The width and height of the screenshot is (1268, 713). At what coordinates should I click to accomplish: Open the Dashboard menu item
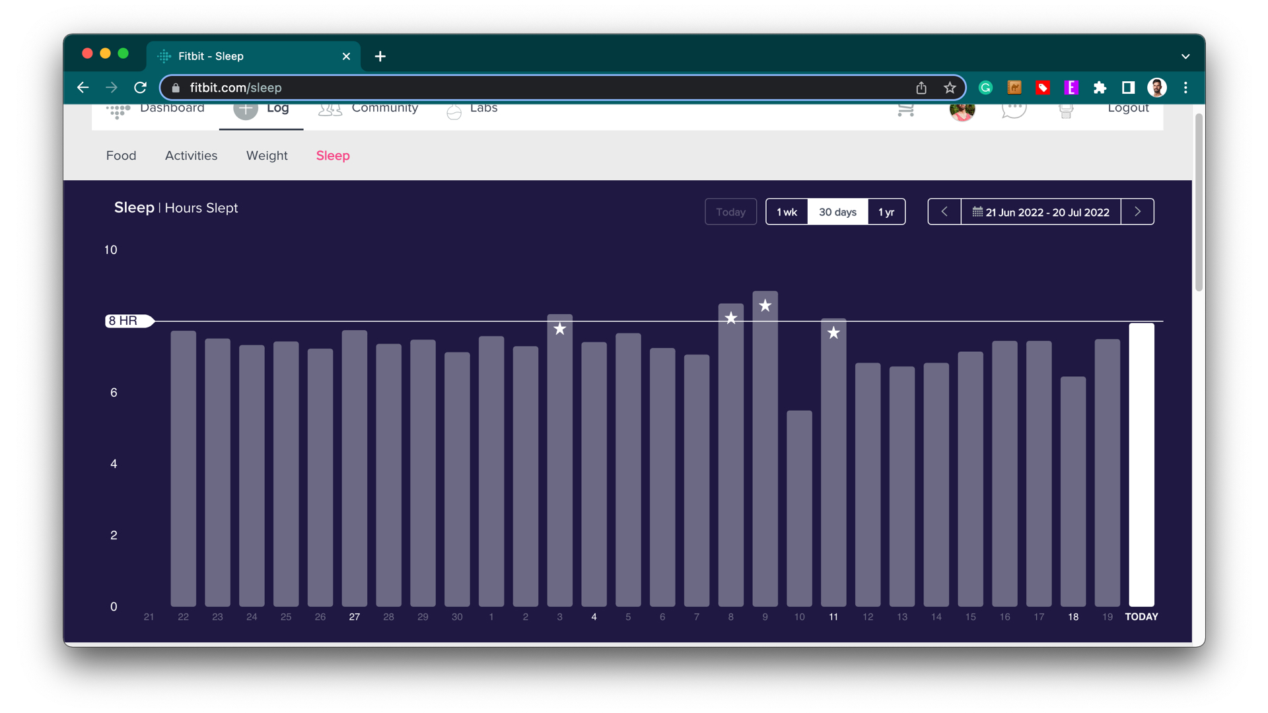click(x=172, y=109)
